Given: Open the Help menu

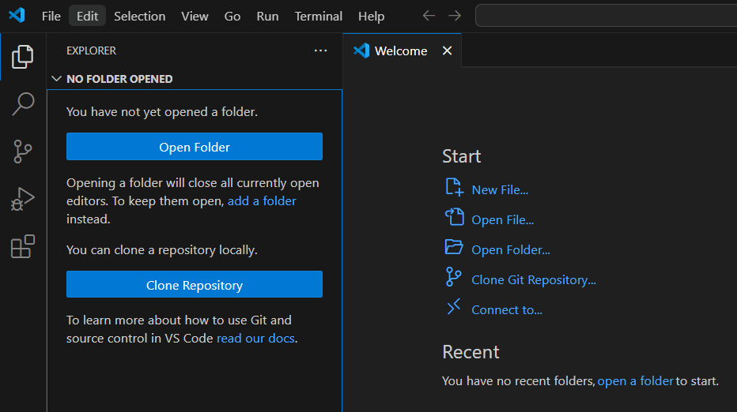Looking at the screenshot, I should (371, 16).
